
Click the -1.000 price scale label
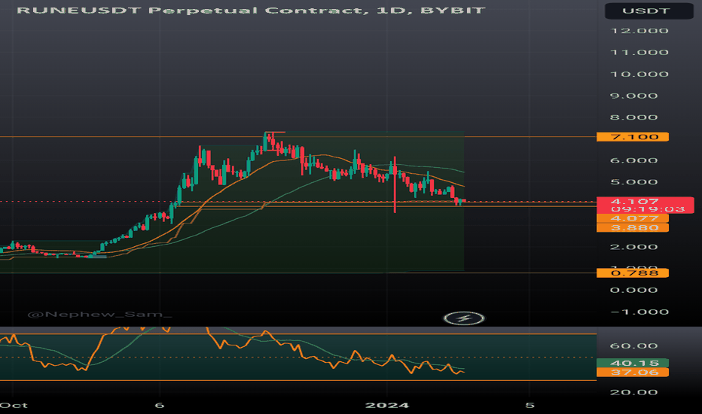tap(639, 312)
